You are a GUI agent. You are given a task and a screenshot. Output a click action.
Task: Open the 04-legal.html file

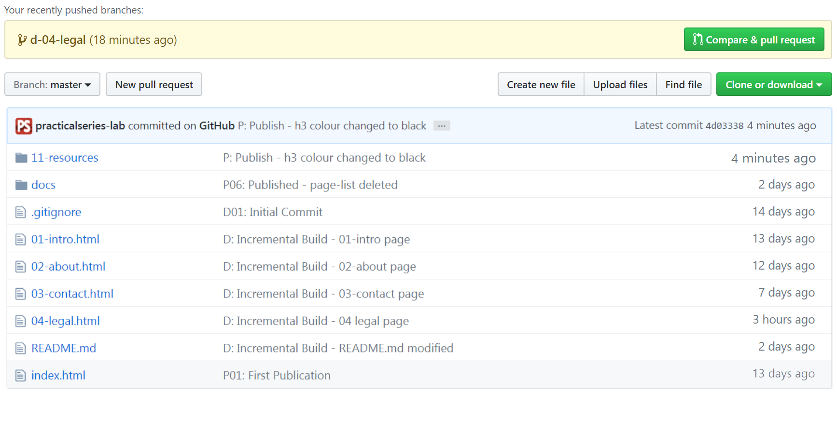pos(66,321)
